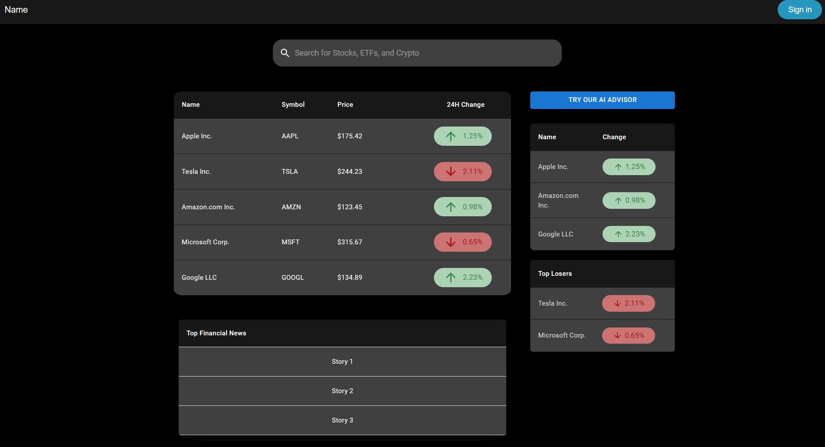Click Tesla's red down arrow in main table
Screen dimensions: 825x447
(x=451, y=172)
